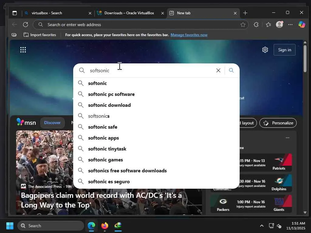
Task: Open Settings and more ellipsis menu
Action: (290, 25)
